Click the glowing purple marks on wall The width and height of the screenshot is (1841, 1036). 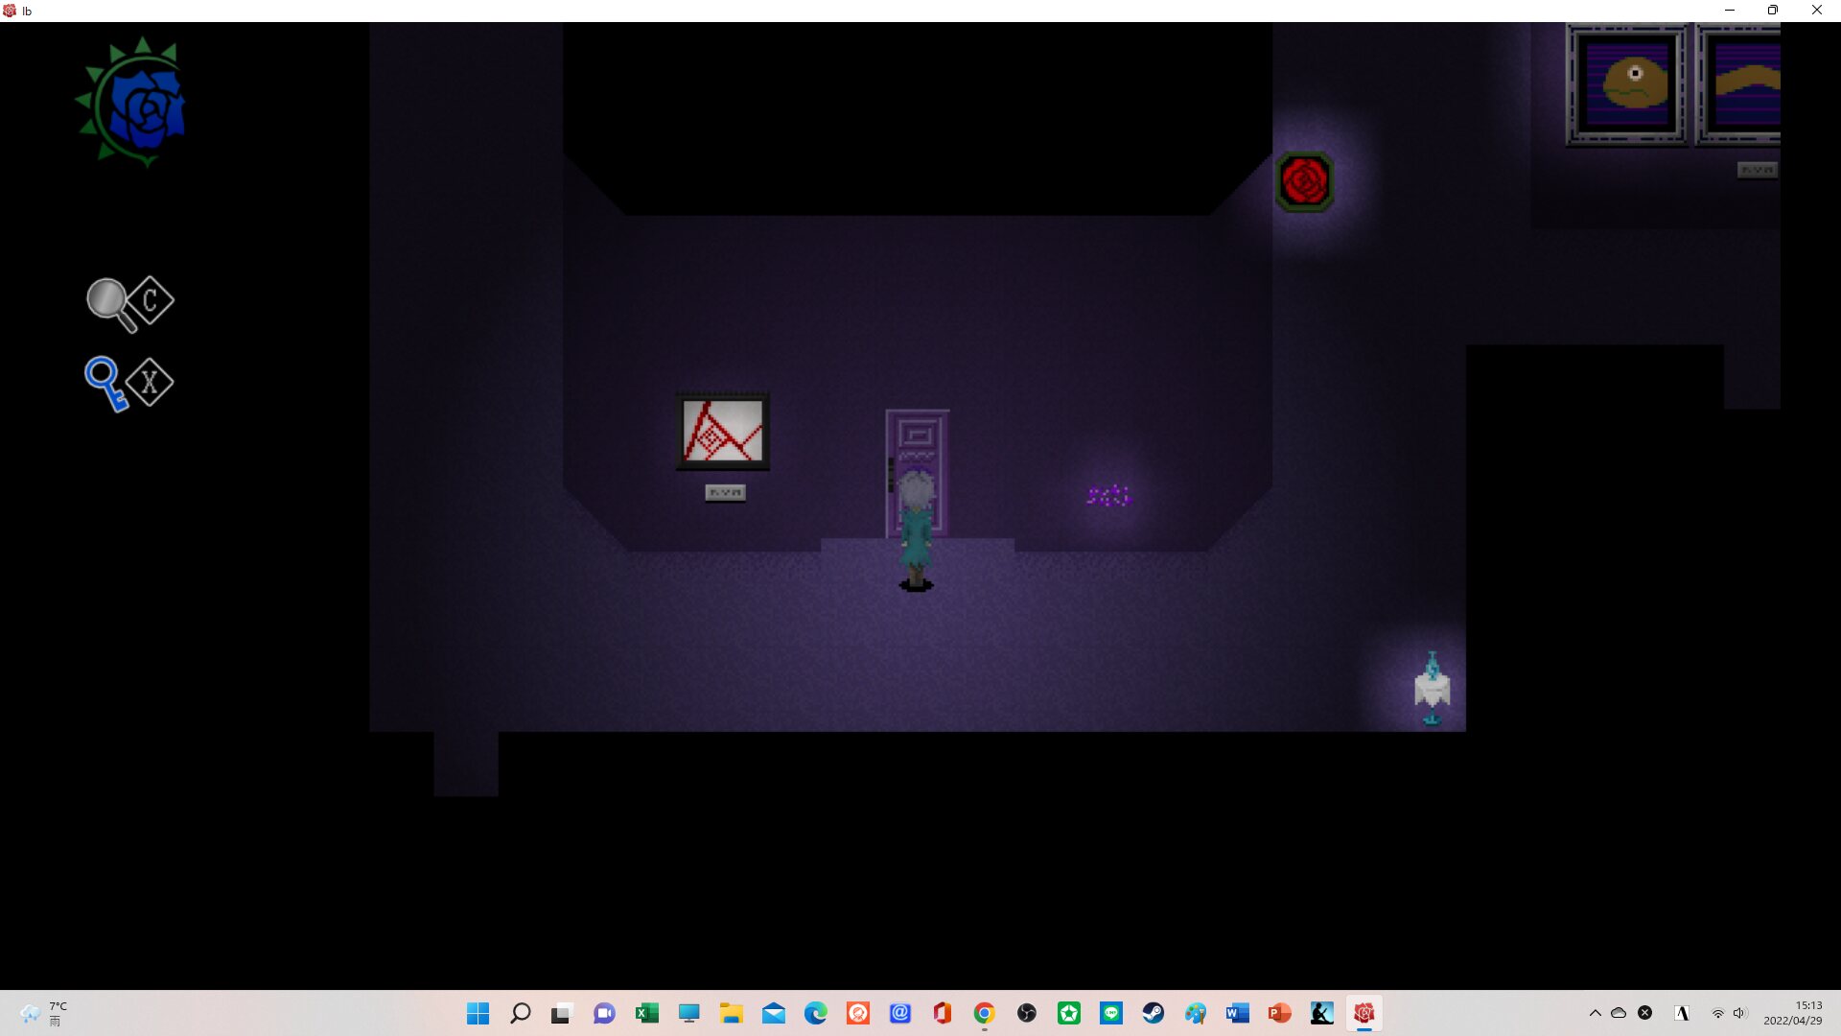[x=1108, y=495]
